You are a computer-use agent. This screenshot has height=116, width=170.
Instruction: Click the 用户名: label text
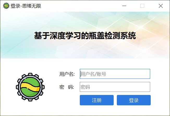67,74
